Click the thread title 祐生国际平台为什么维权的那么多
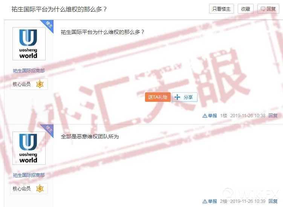 [59, 9]
